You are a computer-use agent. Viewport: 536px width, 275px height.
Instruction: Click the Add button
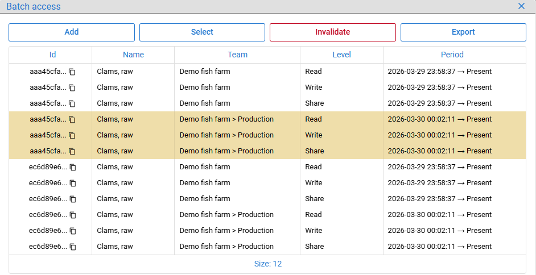[72, 32]
